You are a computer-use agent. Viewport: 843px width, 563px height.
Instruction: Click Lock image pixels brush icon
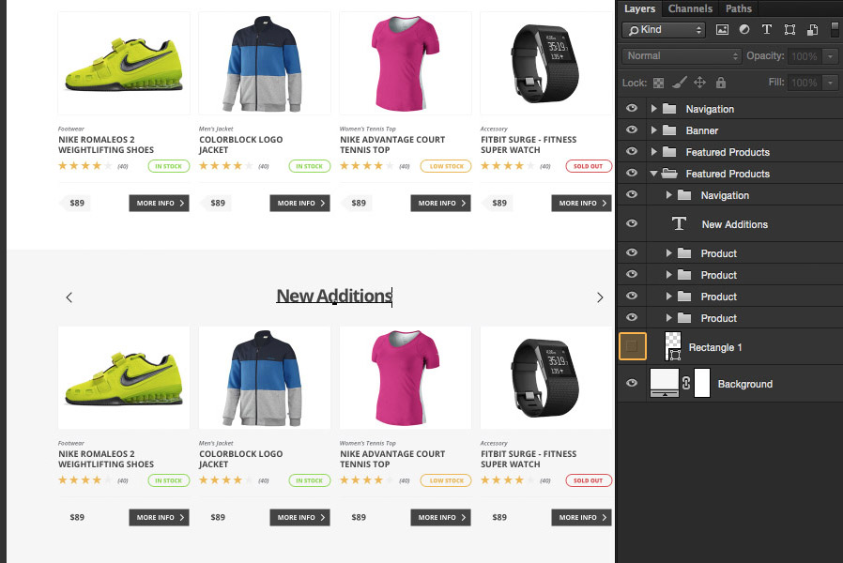pyautogui.click(x=679, y=83)
